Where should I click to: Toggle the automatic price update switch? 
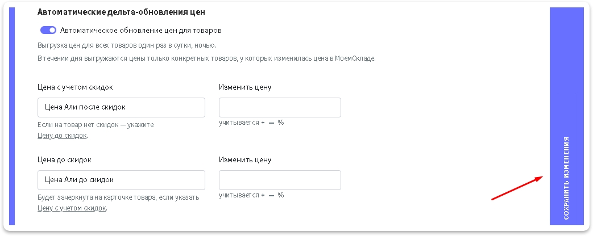(48, 30)
